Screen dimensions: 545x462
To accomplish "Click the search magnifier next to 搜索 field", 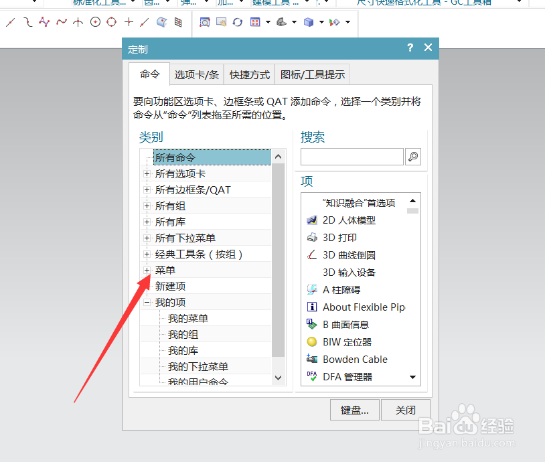I will (x=412, y=157).
